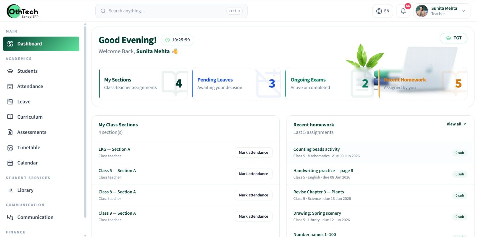The width and height of the screenshot is (477, 237).
Task: Click the Students graduation cap icon
Action: pos(10,71)
